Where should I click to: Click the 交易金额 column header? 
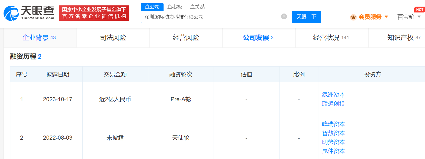click(x=115, y=74)
